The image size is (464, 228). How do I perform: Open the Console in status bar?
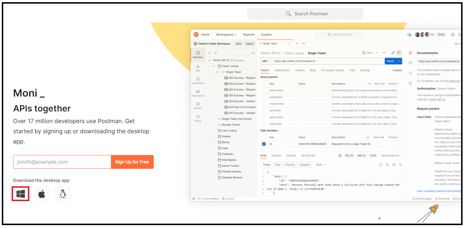(x=228, y=199)
